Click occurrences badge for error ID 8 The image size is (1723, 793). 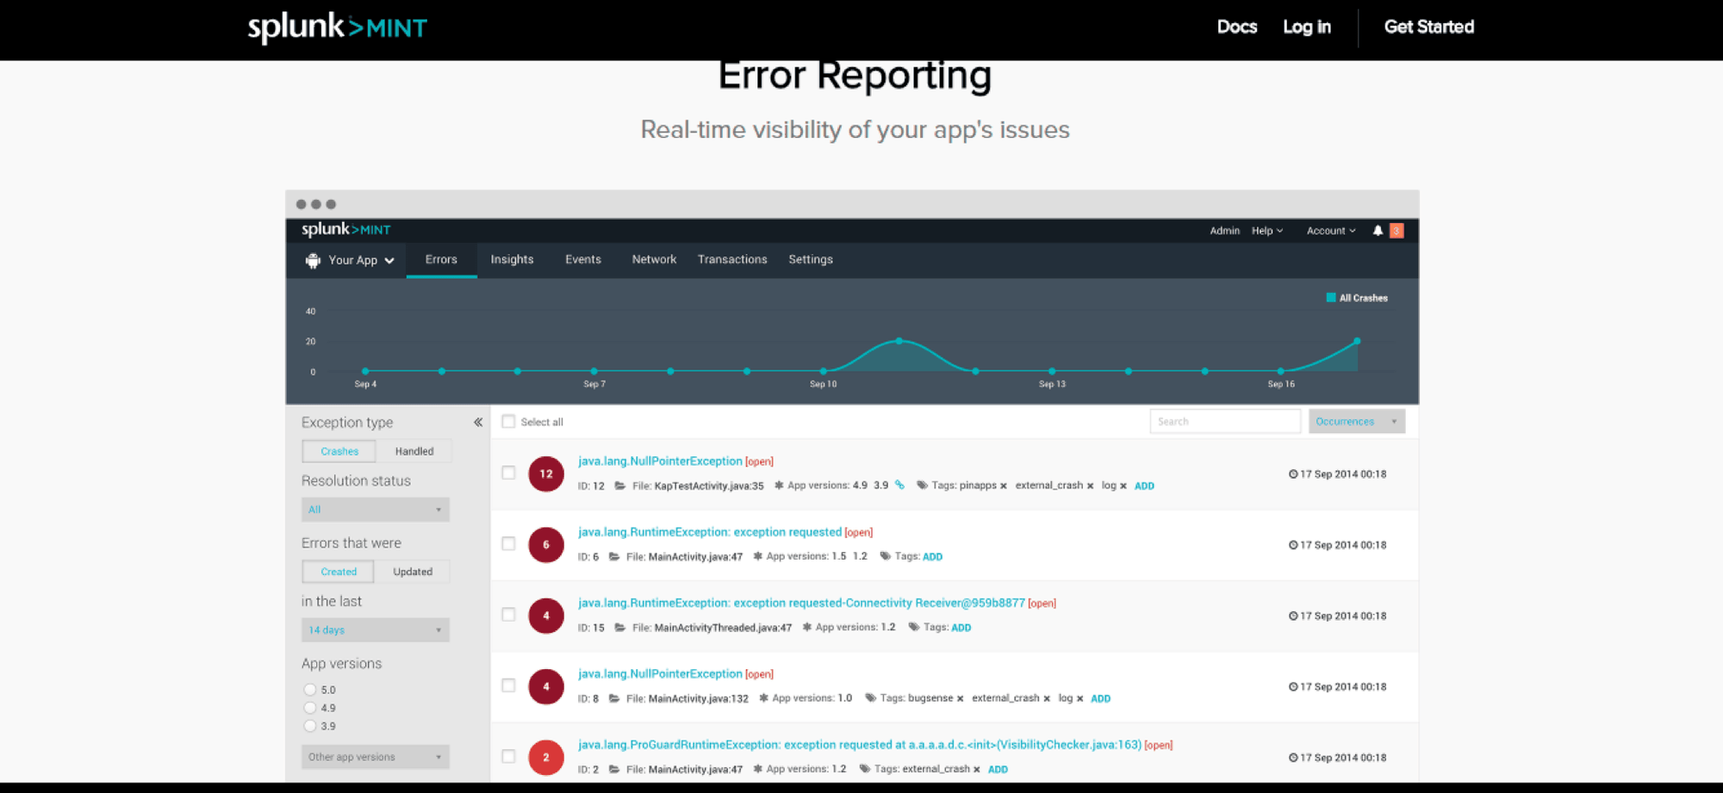click(546, 686)
